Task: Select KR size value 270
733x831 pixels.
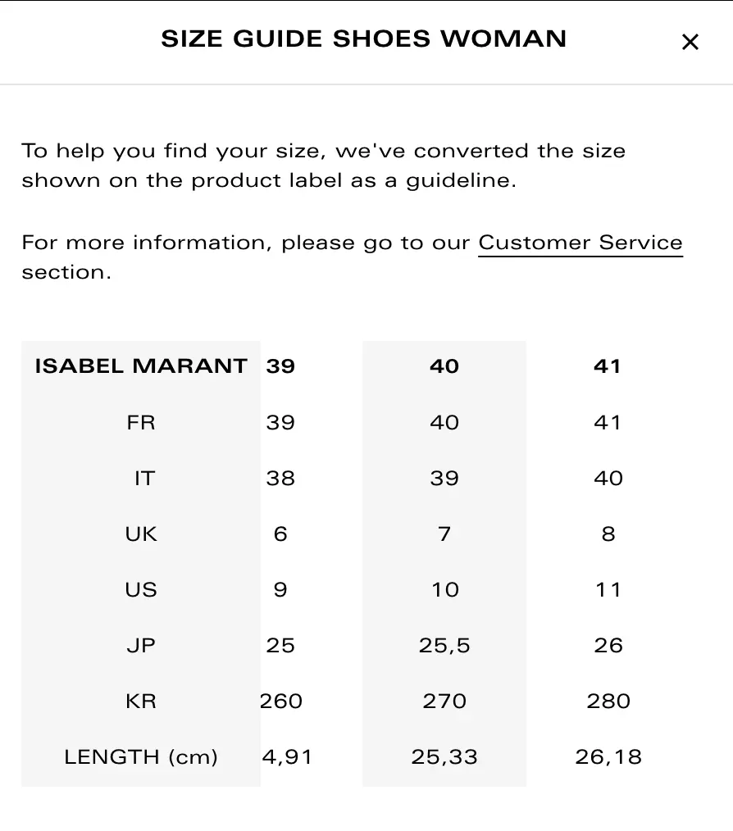Action: tap(444, 702)
